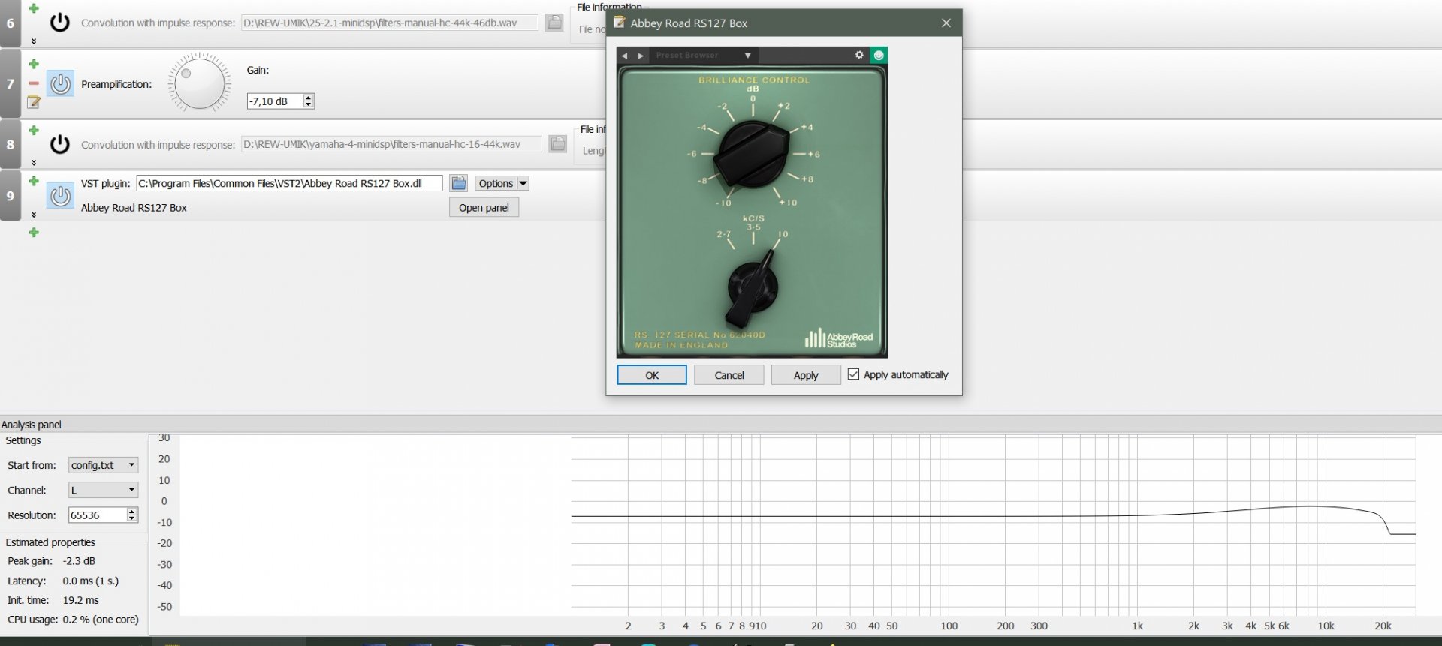Toggle power button for Preamplification filter
Image resolution: width=1442 pixels, height=646 pixels.
pyautogui.click(x=60, y=84)
